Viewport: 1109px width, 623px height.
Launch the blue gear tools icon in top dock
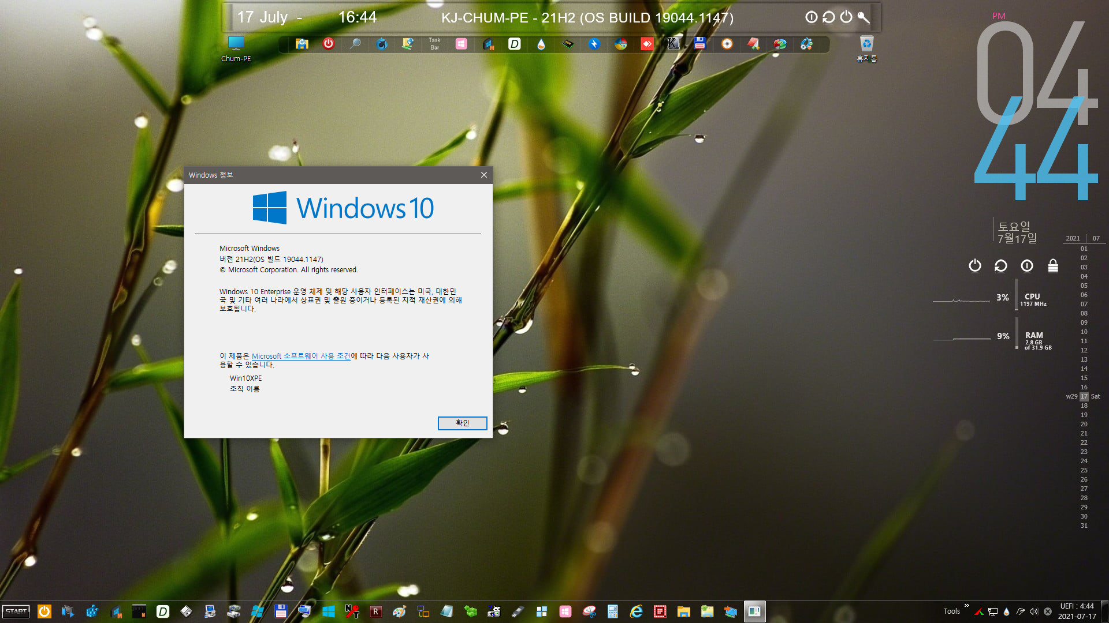tap(806, 44)
